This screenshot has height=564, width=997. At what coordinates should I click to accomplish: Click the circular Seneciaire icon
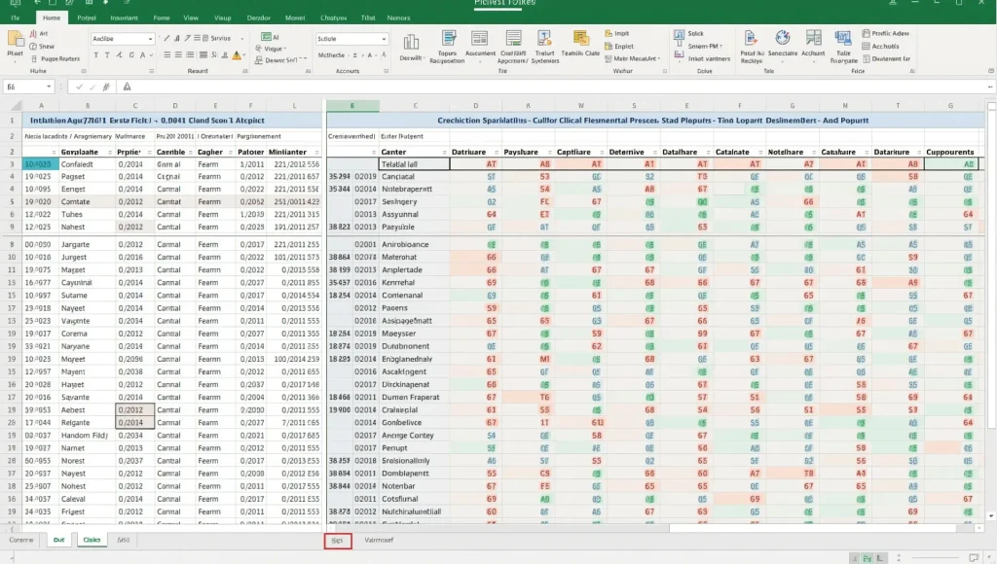point(783,39)
